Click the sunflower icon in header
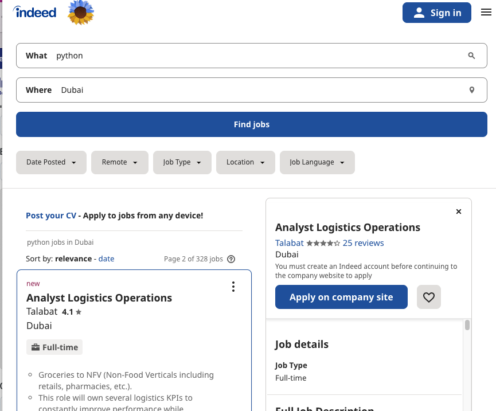This screenshot has height=411, width=496. tap(81, 13)
